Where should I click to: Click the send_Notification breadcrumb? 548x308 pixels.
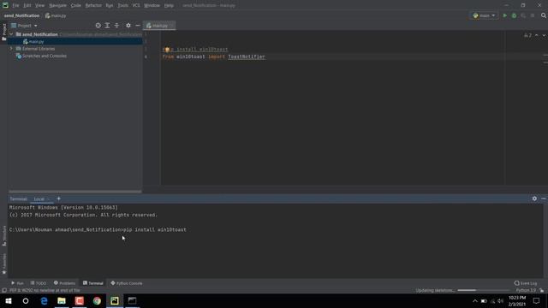(x=21, y=15)
